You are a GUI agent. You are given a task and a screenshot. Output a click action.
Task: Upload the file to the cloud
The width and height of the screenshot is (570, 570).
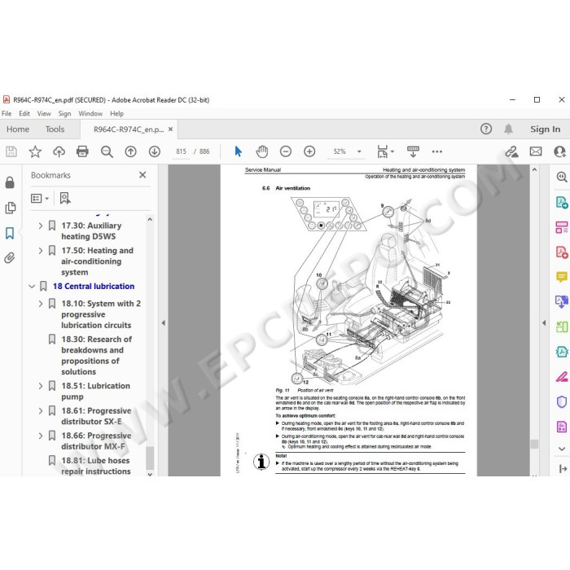click(x=59, y=151)
